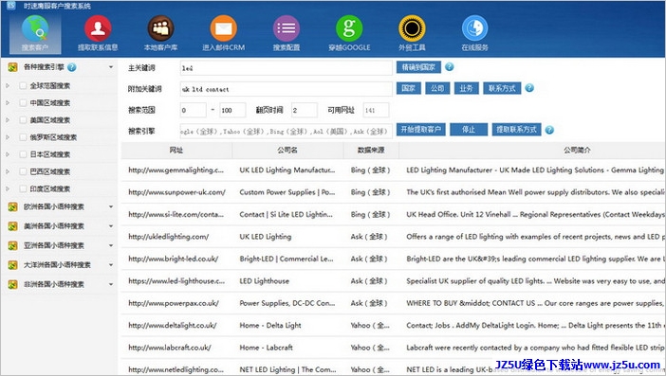Expand 欧洲各国小语种搜索 section arrow
Image resolution: width=666 pixels, height=376 pixels.
[x=111, y=206]
